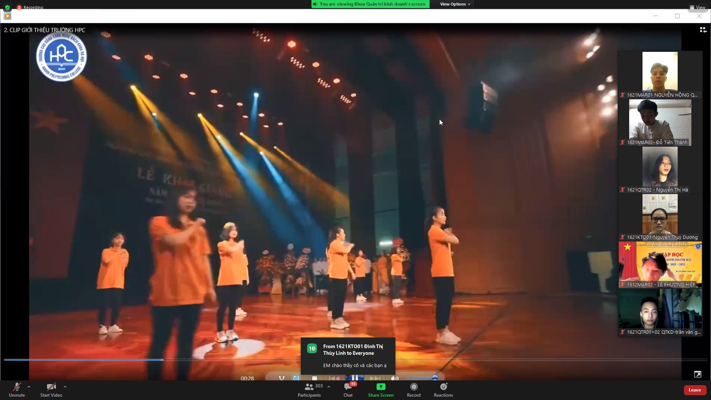Click the Share Screen icon
The height and width of the screenshot is (400, 711).
click(x=381, y=387)
